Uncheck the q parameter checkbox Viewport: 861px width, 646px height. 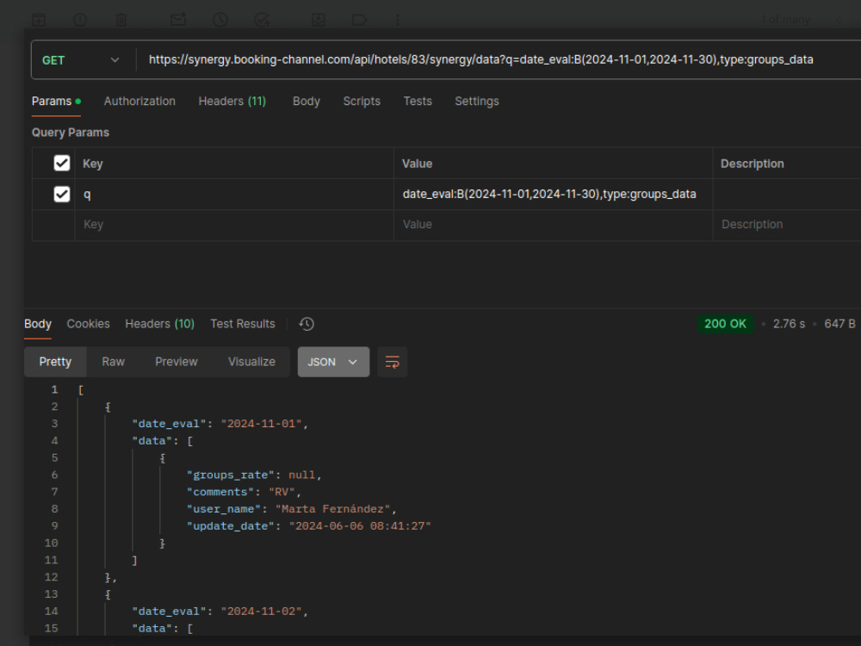coord(61,194)
